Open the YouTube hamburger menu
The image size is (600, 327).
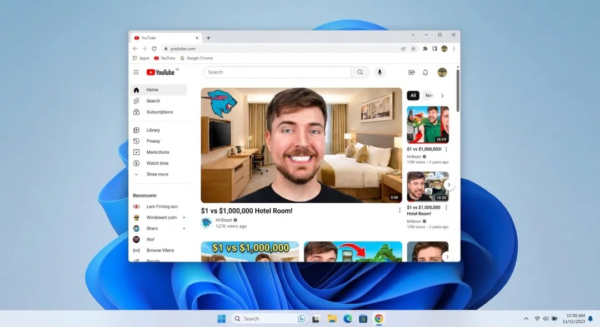(x=136, y=72)
